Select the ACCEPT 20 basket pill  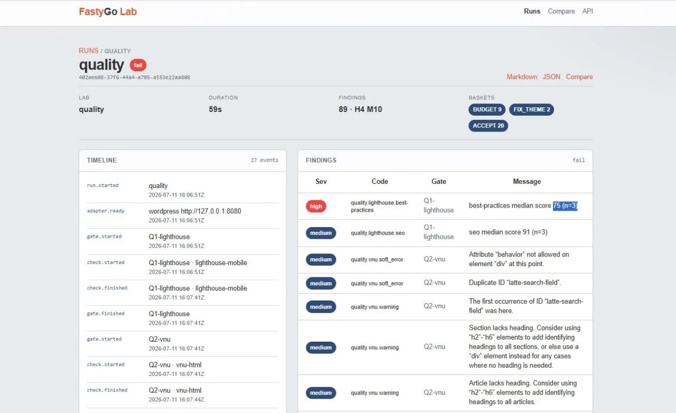pyautogui.click(x=488, y=126)
